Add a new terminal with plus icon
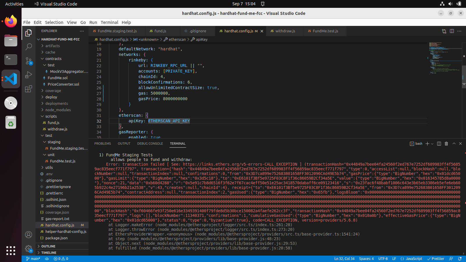Image resolution: width=466 pixels, height=262 pixels. 427,144
